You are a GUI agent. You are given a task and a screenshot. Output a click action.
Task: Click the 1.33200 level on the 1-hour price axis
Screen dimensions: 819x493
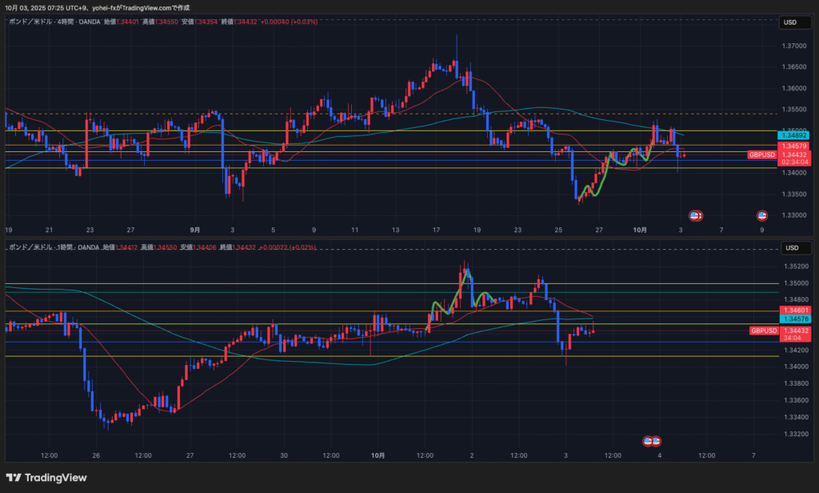pos(794,434)
